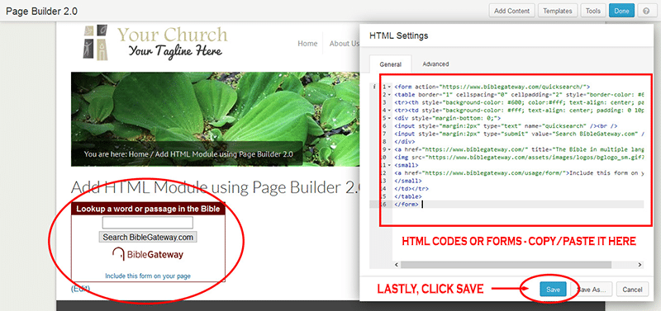Click code line 13 </small>

tap(408, 181)
